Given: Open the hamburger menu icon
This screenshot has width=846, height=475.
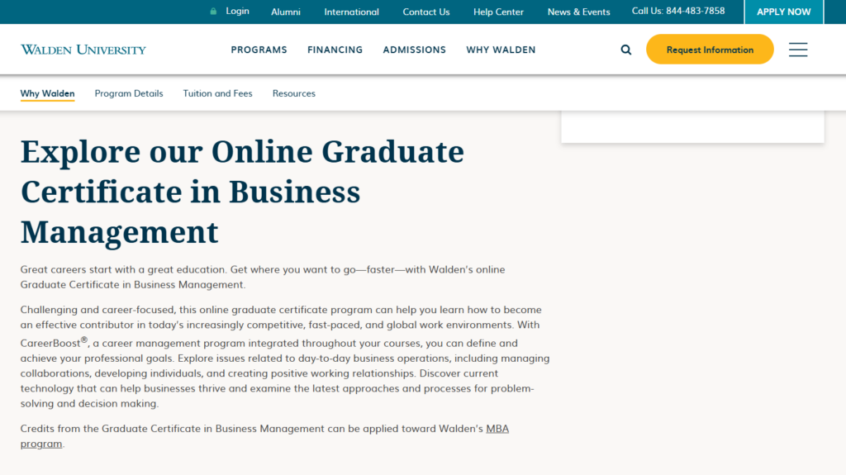Looking at the screenshot, I should tap(798, 50).
